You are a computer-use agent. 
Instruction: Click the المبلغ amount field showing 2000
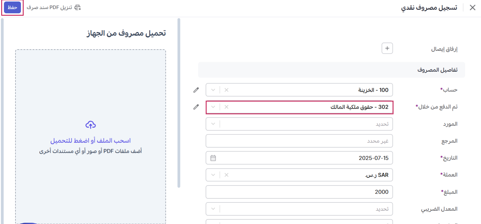click(299, 192)
